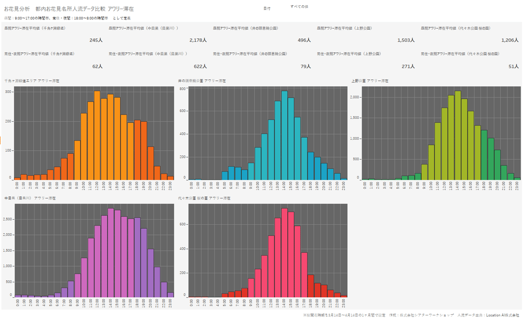Click the 1,503人 daytime value for 上野公園
This screenshot has width=523, height=324.
[405, 40]
